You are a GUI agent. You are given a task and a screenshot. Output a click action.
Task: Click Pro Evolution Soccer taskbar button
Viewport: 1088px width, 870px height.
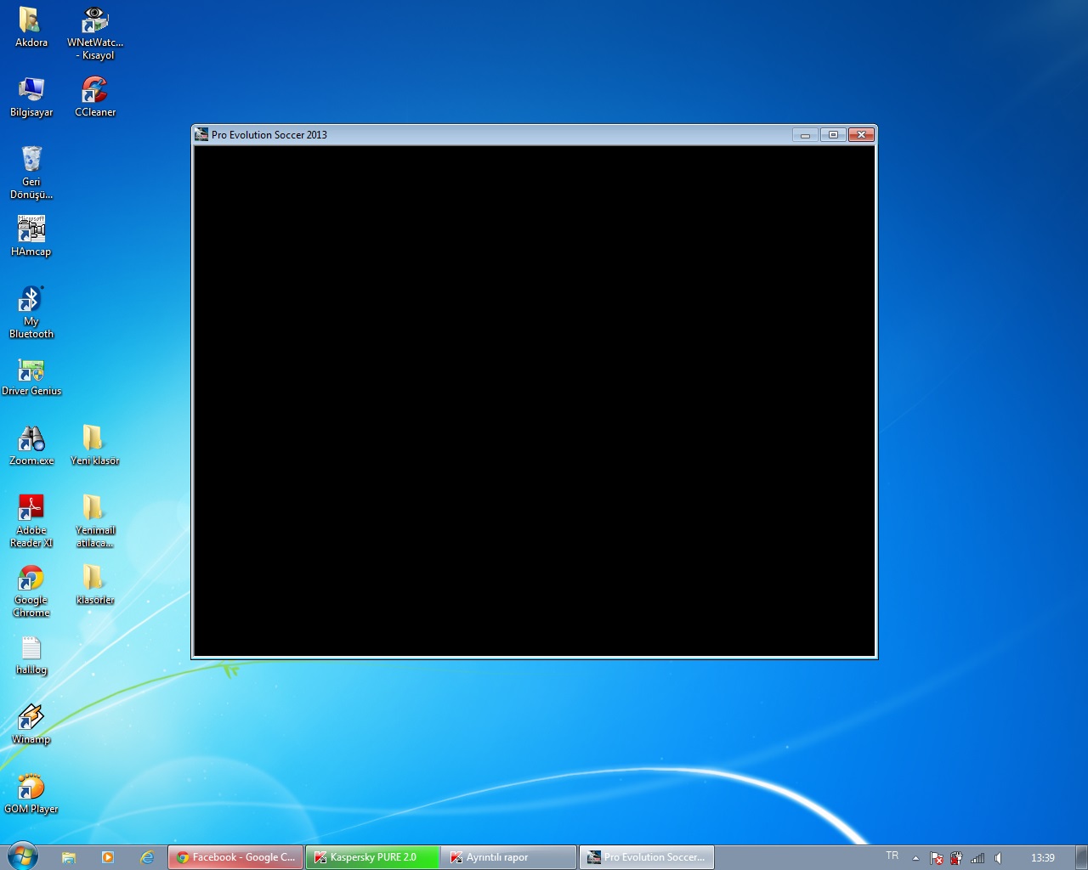point(647,857)
